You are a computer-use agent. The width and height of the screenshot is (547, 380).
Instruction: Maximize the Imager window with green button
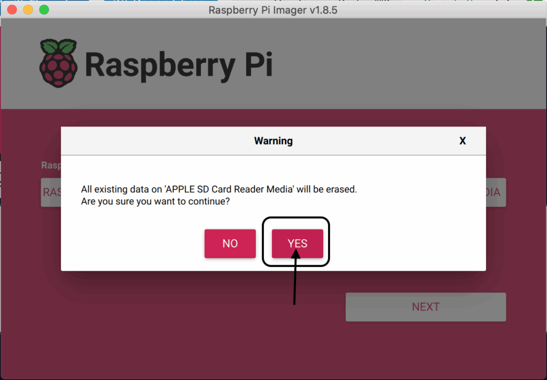(44, 10)
